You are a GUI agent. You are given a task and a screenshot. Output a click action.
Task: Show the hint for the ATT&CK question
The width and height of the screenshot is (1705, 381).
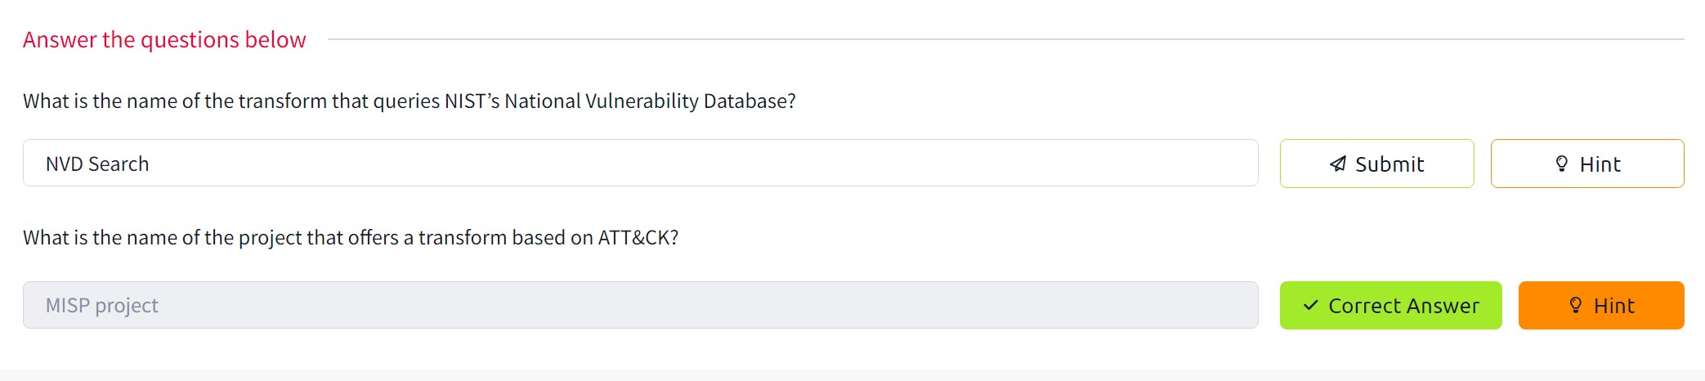point(1600,306)
